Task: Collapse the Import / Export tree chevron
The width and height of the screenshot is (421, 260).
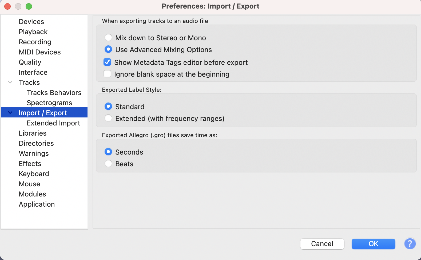Action: pyautogui.click(x=10, y=113)
